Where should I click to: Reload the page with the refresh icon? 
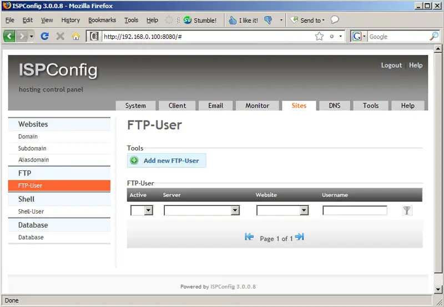[x=44, y=36]
